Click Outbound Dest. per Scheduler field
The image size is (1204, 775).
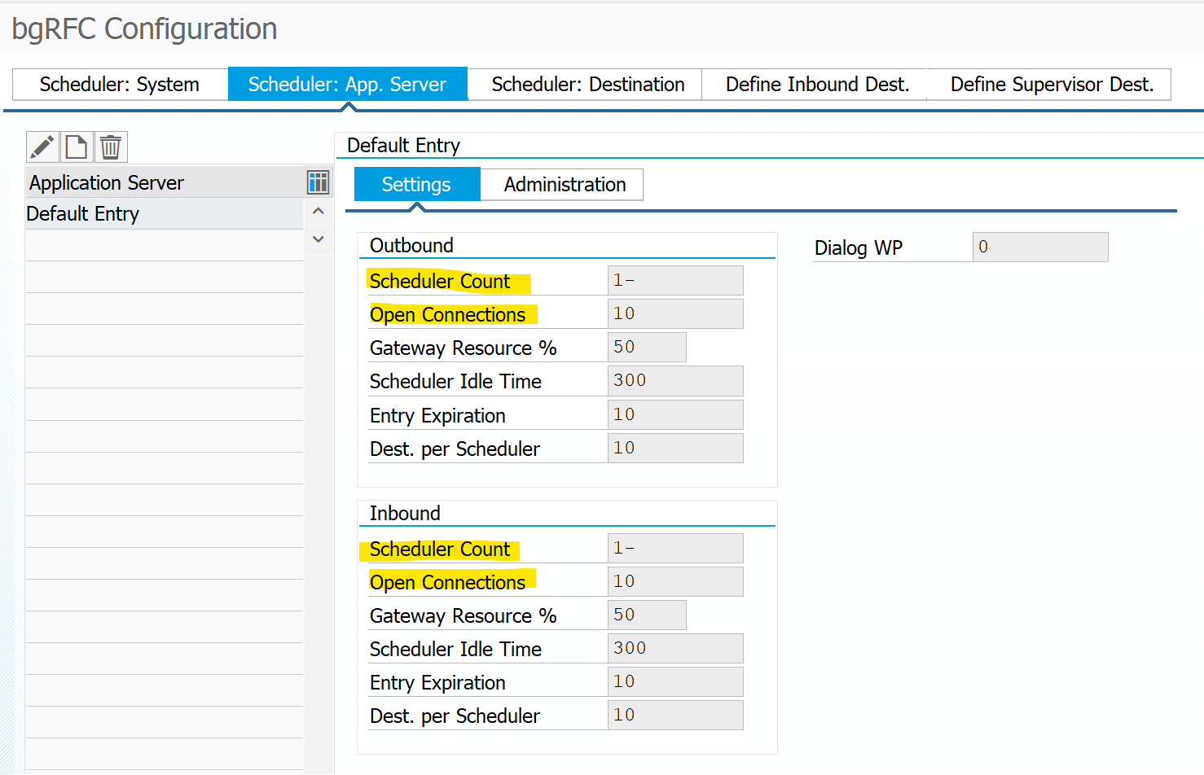click(x=675, y=449)
